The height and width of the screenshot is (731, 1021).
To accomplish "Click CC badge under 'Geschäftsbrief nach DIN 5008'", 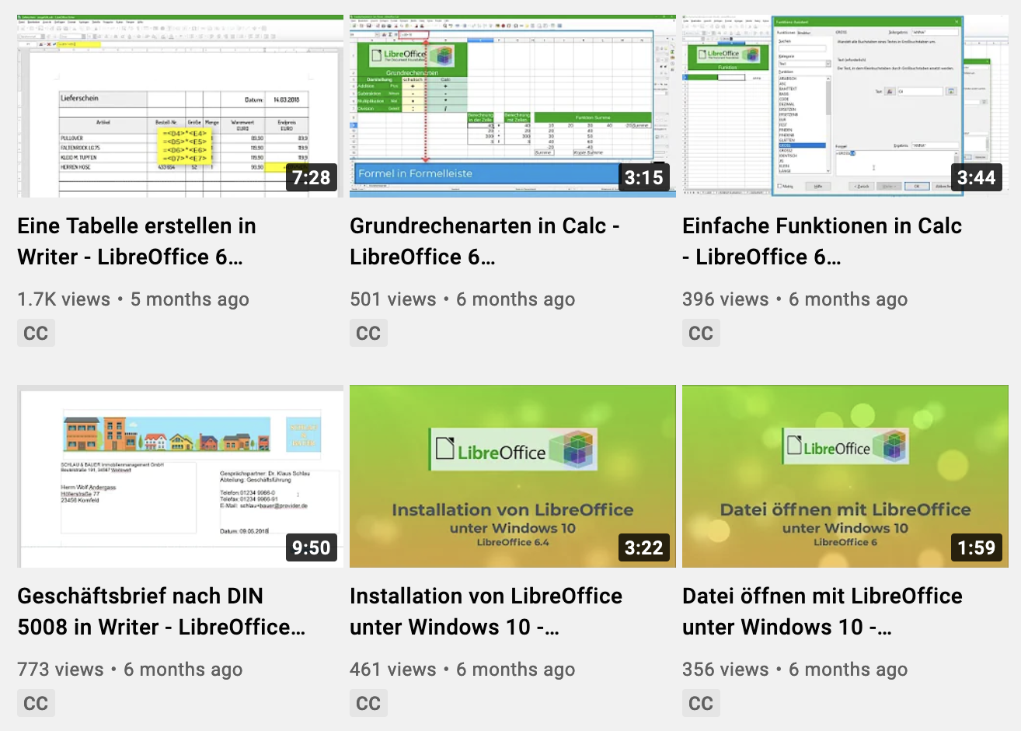I will [x=36, y=703].
